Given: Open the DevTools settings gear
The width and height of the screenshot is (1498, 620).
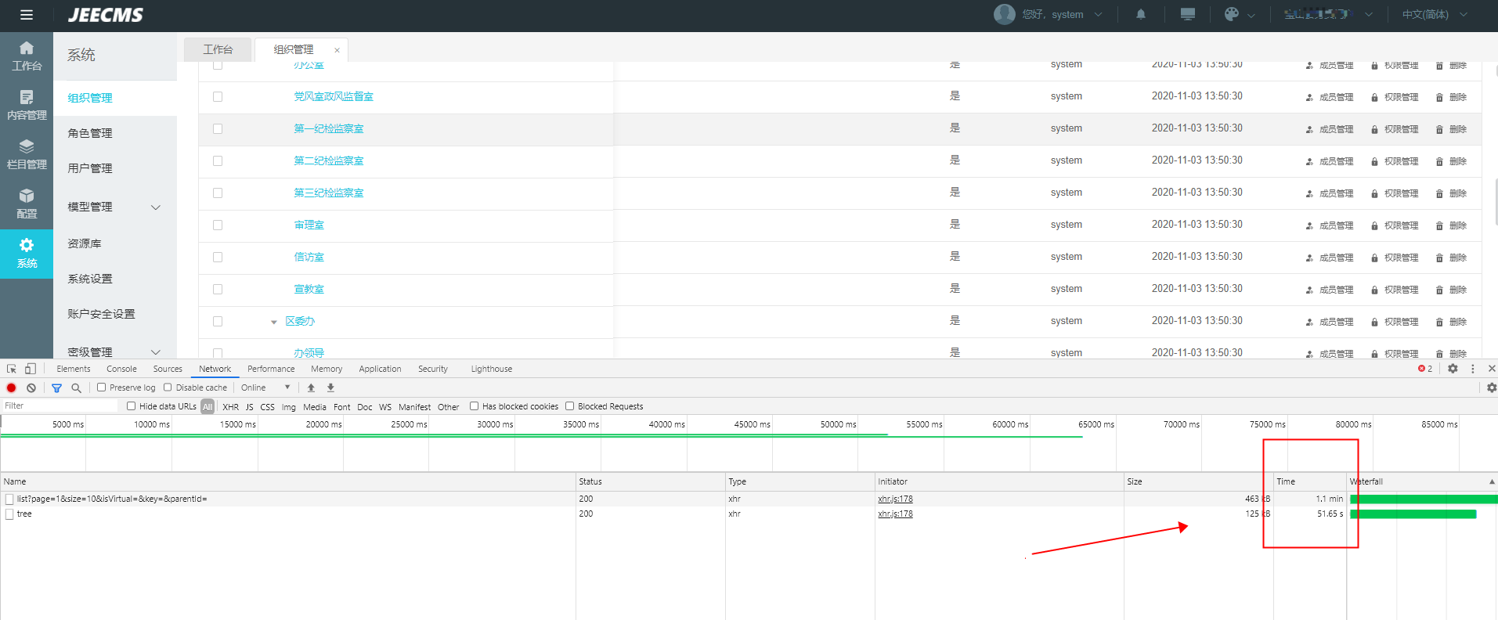Looking at the screenshot, I should click(1453, 369).
